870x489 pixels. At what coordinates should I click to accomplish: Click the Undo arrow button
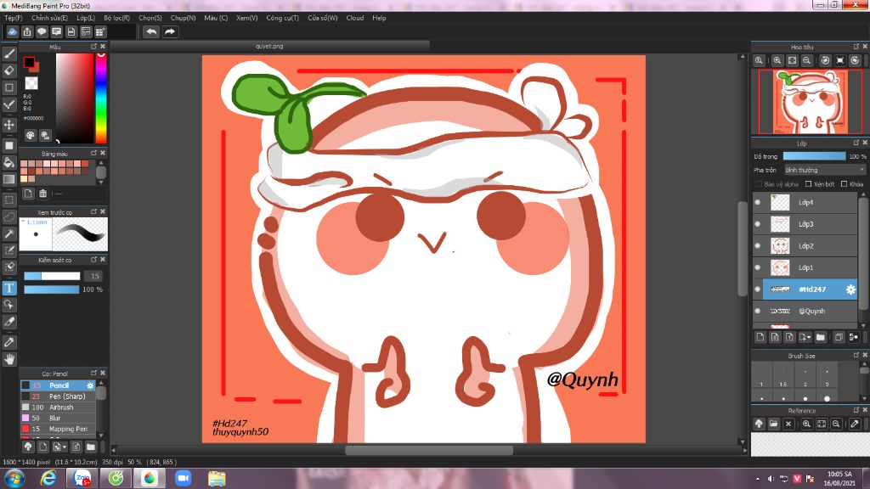151,31
